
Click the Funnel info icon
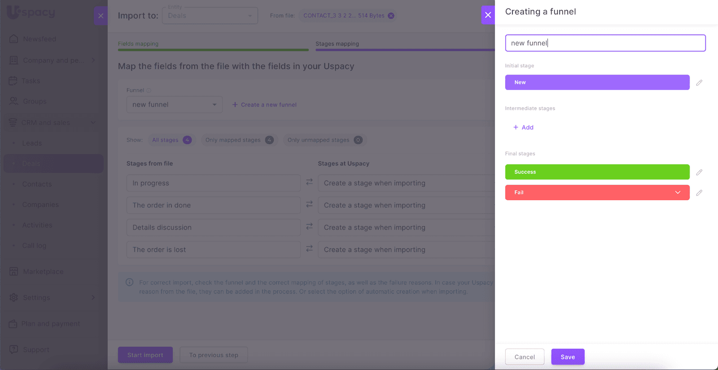click(x=149, y=90)
